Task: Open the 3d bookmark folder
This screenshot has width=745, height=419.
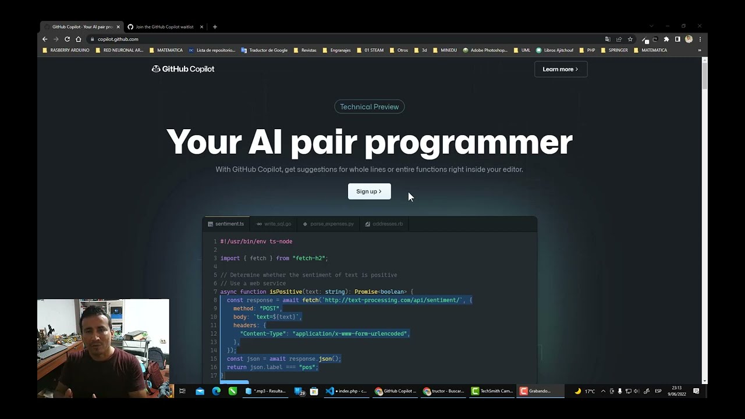Action: click(420, 50)
